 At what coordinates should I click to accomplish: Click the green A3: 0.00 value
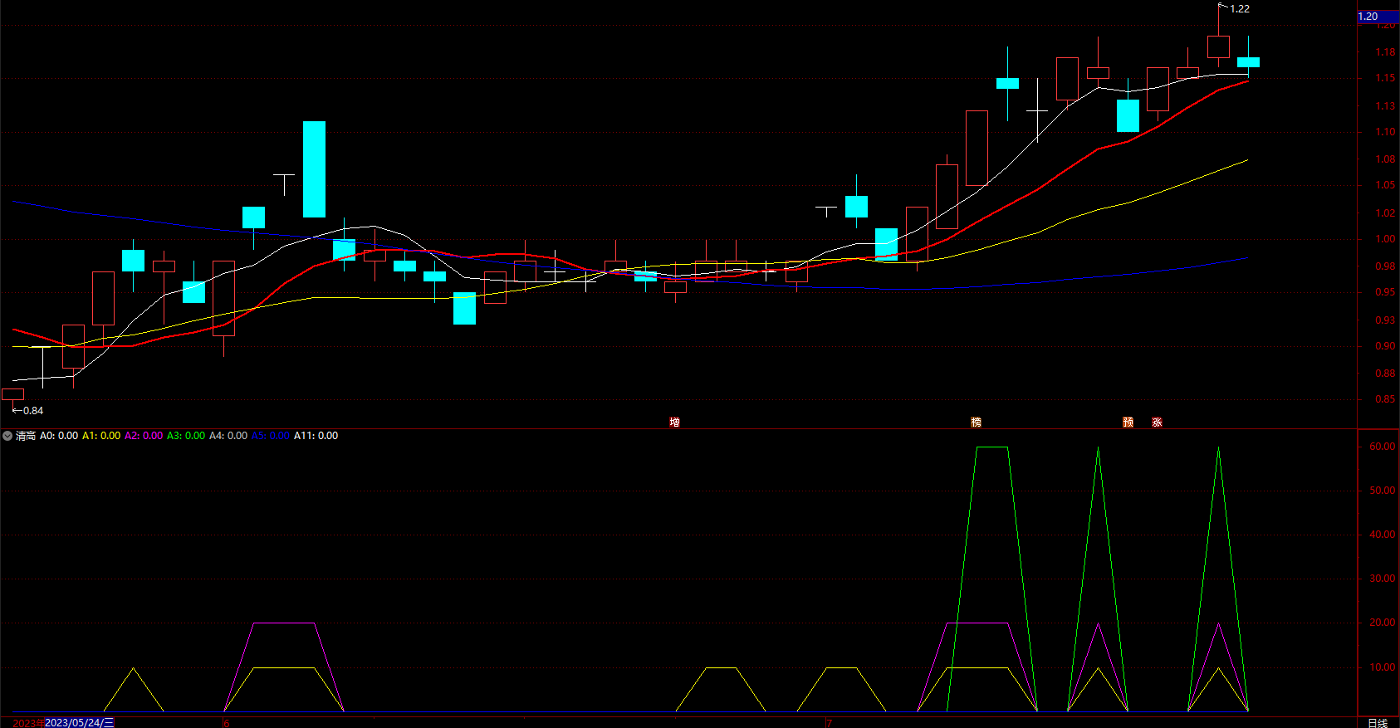click(x=186, y=436)
